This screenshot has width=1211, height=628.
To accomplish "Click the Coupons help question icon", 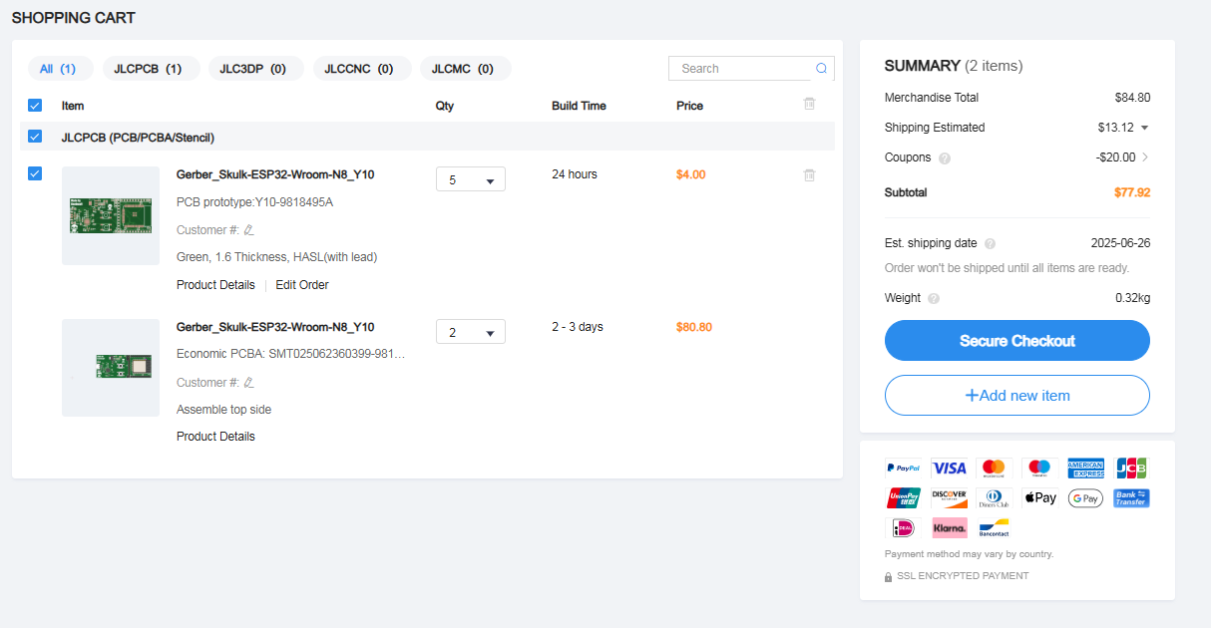I will tap(945, 158).
